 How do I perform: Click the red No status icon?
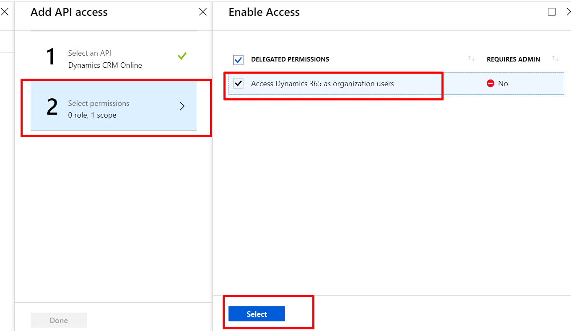491,84
